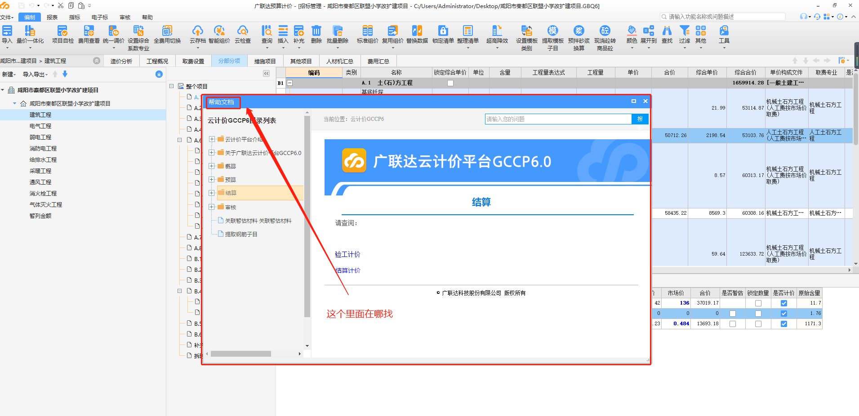The image size is (859, 416).
Task: Open the 措施项目 tab
Action: (x=265, y=61)
